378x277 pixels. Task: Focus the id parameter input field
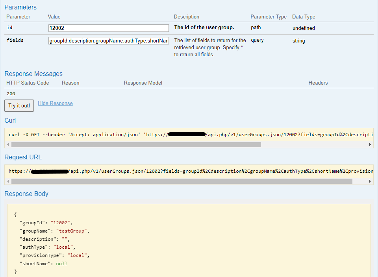pos(108,28)
